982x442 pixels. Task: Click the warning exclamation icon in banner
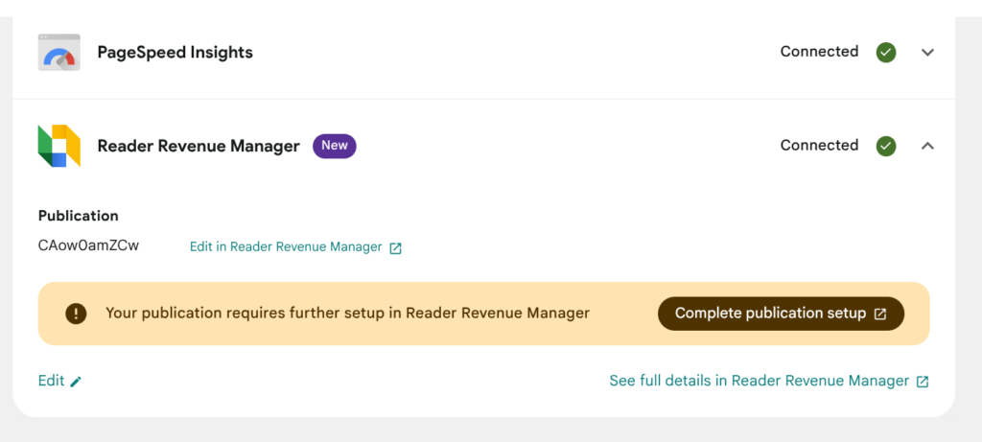click(76, 313)
